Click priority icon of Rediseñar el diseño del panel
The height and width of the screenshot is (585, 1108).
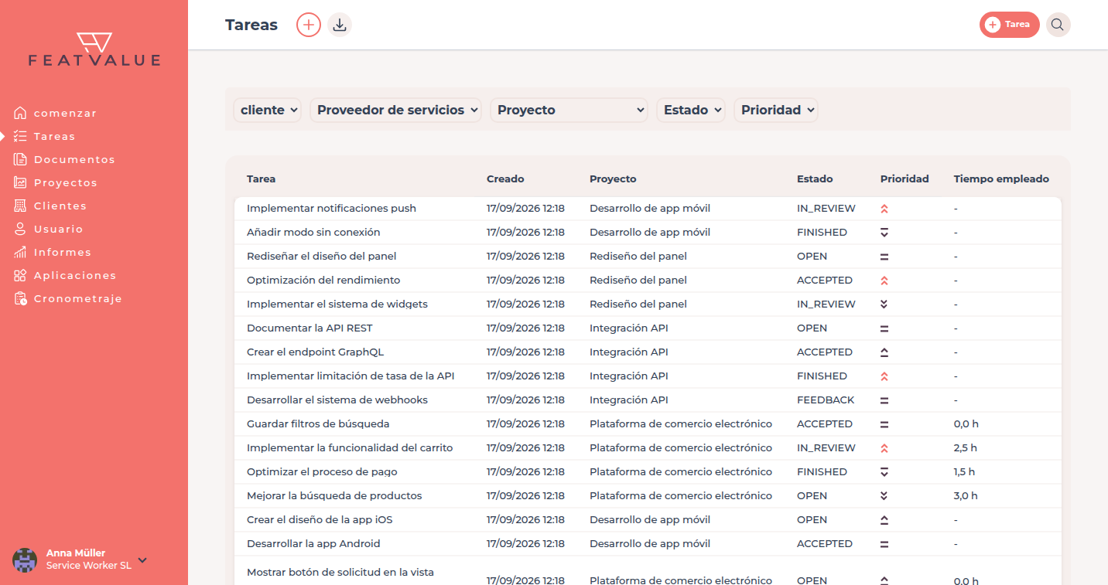pos(884,257)
